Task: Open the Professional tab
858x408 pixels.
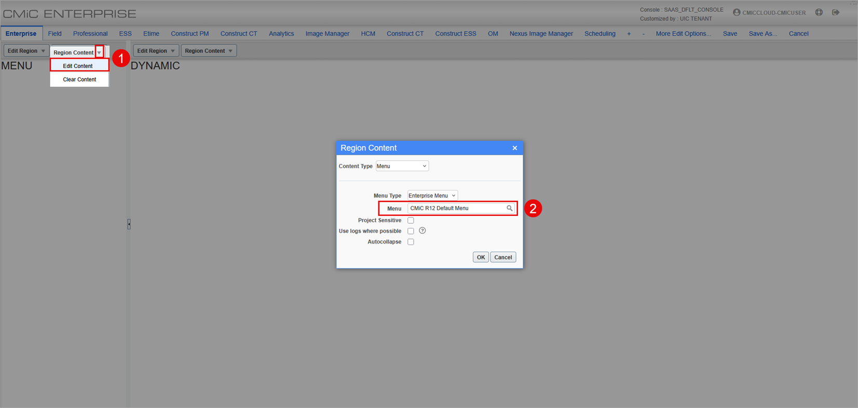Action: [x=90, y=34]
